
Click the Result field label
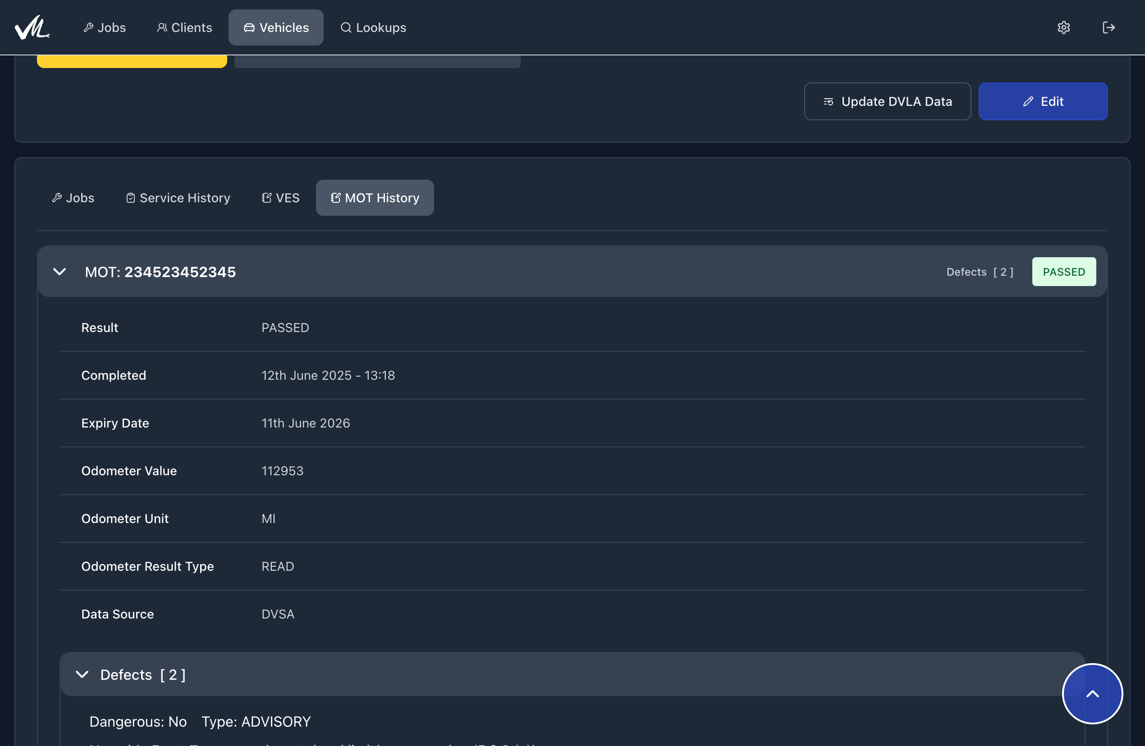tap(100, 328)
